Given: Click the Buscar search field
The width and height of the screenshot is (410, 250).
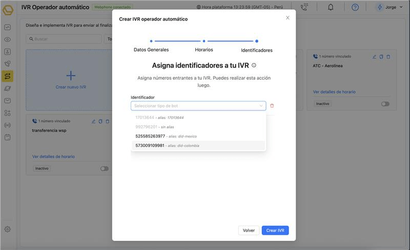Looking at the screenshot, I should 64,39.
